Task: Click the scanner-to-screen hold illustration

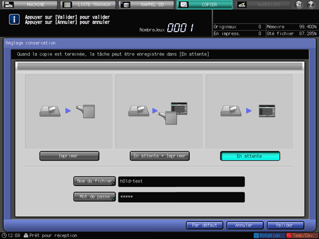Action: click(x=250, y=111)
